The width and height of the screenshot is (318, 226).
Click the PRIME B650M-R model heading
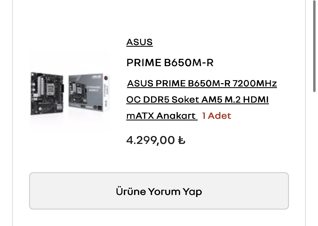(170, 63)
